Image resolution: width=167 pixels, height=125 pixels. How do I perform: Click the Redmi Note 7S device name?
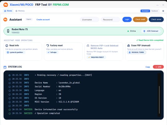20,29
